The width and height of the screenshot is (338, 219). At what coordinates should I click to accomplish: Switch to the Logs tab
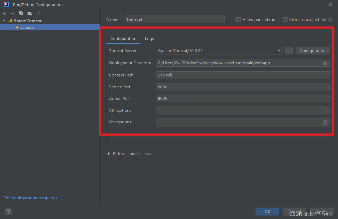(x=149, y=39)
